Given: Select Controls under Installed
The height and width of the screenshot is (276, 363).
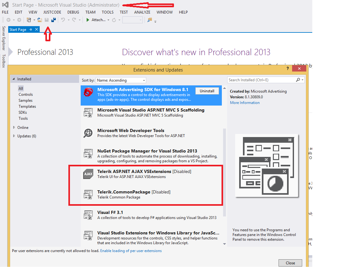Looking at the screenshot, I should 26,95.
